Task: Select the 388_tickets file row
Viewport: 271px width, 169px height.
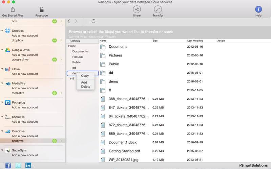Action: pos(185,99)
